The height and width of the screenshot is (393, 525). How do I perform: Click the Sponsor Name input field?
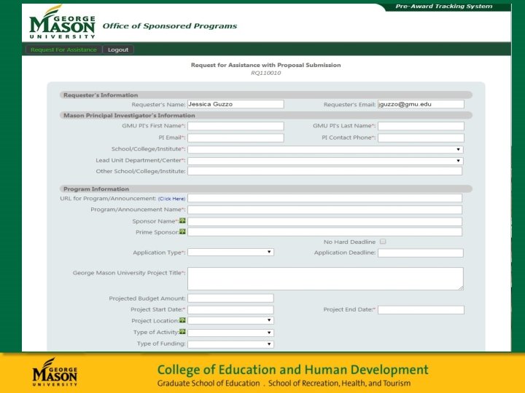(324, 221)
